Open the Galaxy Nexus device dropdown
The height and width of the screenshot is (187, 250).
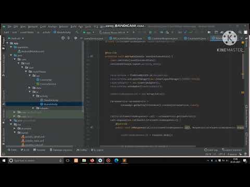coord(114,32)
